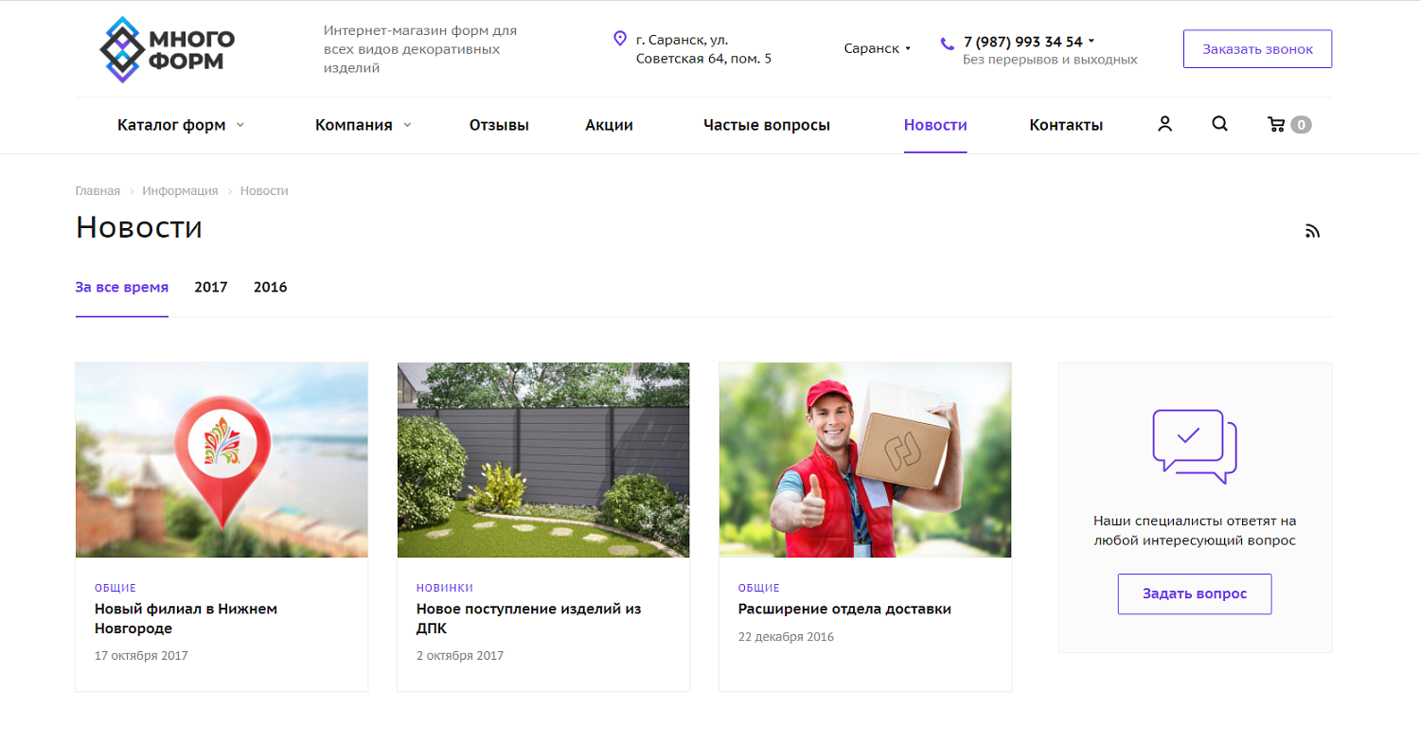1420x744 pixels.
Task: Expand the Каталог форм menu
Action: coord(180,125)
